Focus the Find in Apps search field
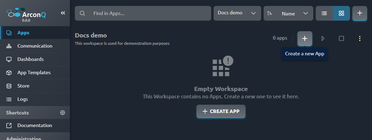The image size is (372, 140). coord(143,13)
